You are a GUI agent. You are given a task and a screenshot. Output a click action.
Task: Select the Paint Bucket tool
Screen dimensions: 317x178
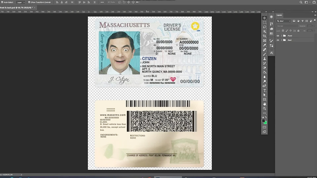[265, 72]
